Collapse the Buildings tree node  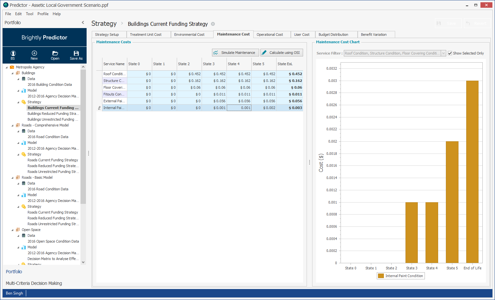(x=12, y=73)
